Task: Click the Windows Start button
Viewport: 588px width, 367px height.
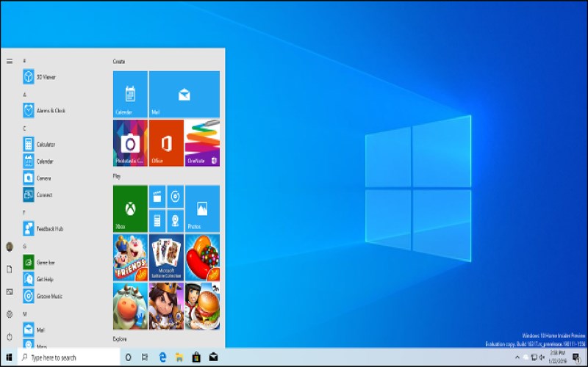Action: [x=9, y=357]
